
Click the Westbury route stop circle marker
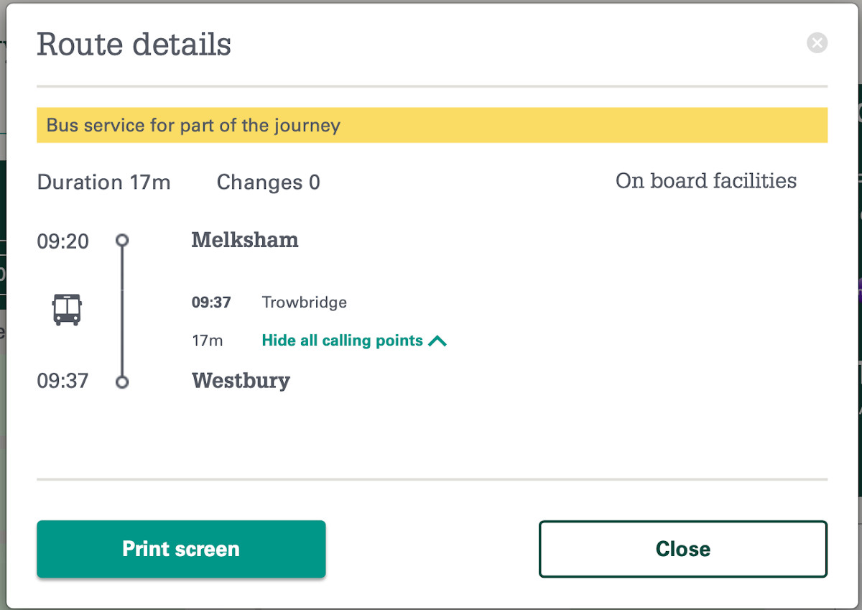pos(122,382)
